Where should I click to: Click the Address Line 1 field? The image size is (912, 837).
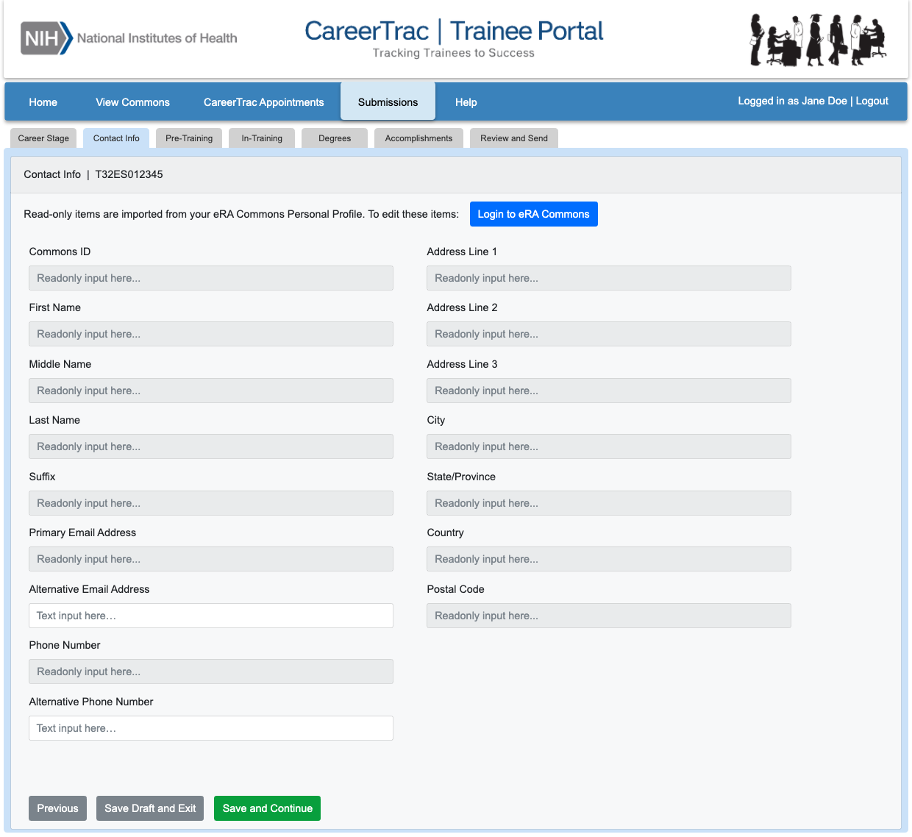tap(609, 278)
